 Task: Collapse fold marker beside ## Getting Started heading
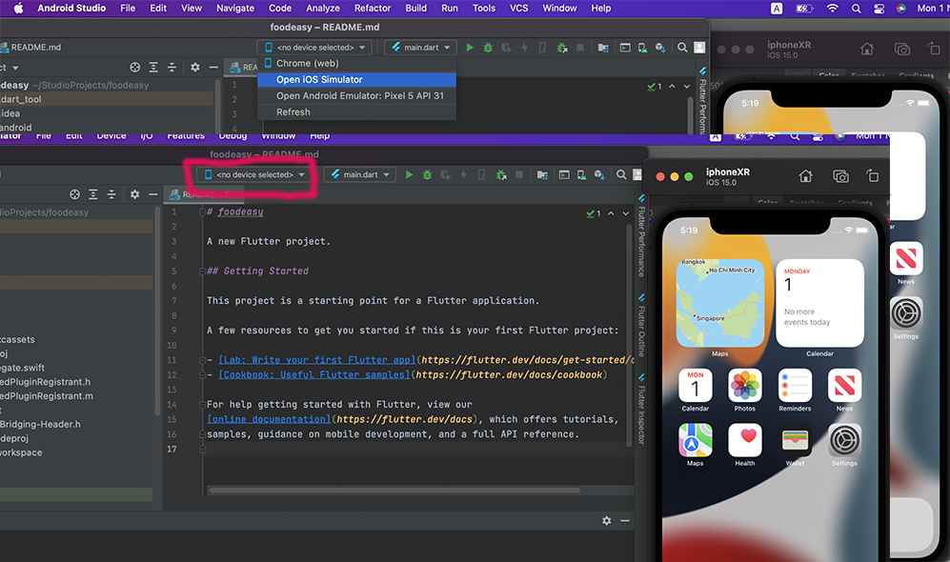coord(202,271)
